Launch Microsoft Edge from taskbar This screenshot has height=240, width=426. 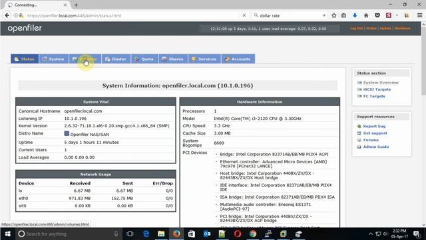point(146,234)
